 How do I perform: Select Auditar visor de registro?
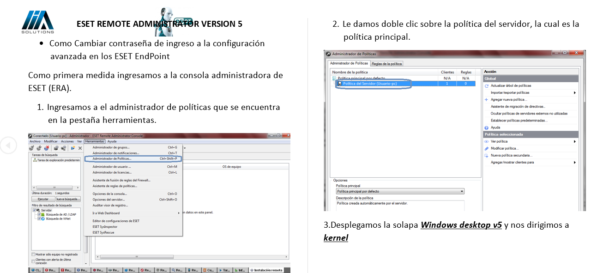pos(134,205)
